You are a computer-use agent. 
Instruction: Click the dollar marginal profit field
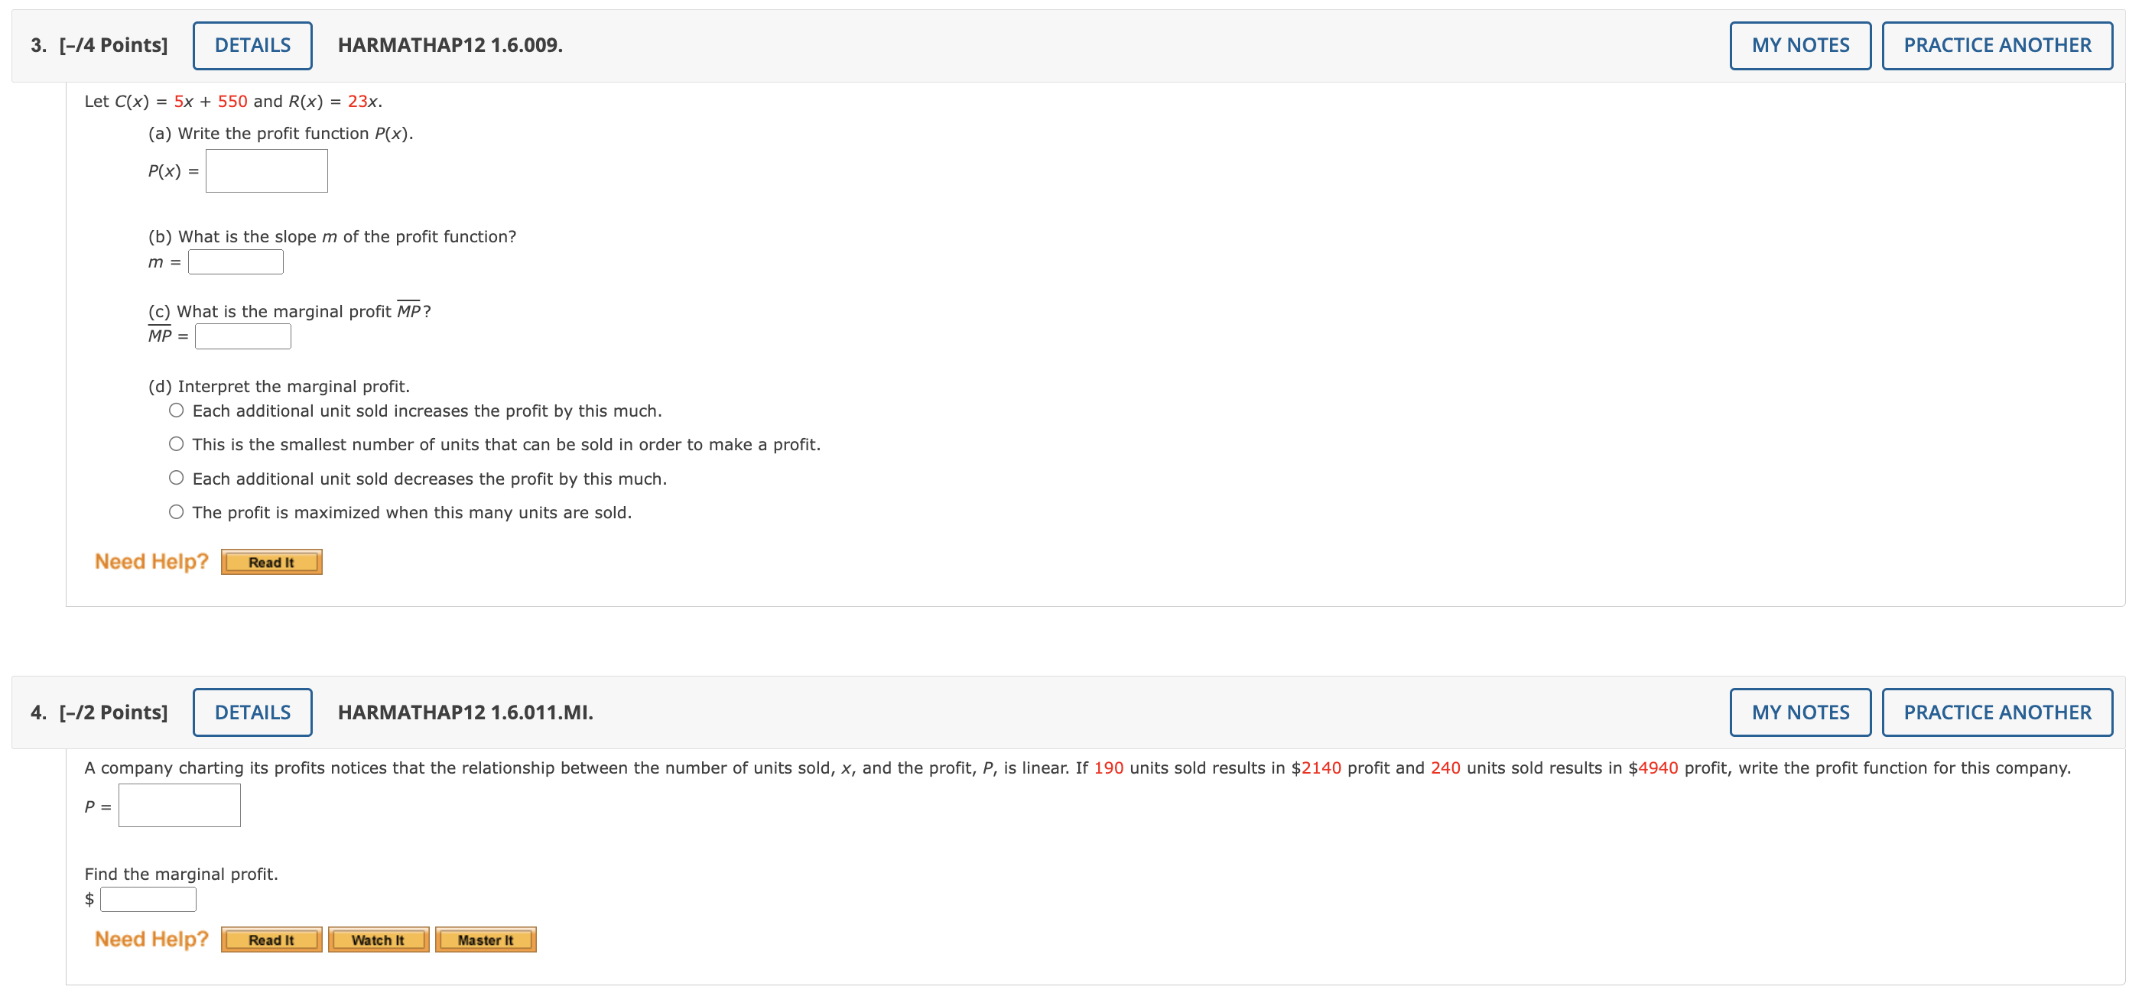[x=148, y=900]
